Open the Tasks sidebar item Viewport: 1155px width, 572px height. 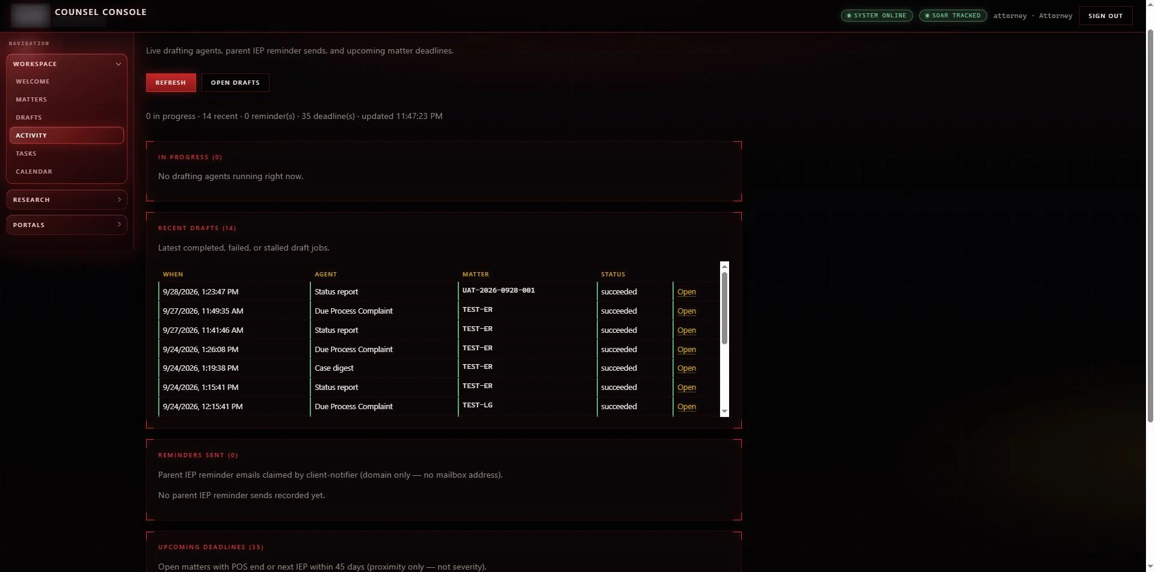(x=67, y=153)
